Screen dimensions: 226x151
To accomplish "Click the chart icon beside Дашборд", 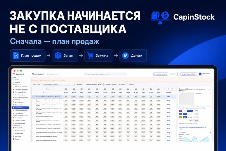I will coord(13,82).
